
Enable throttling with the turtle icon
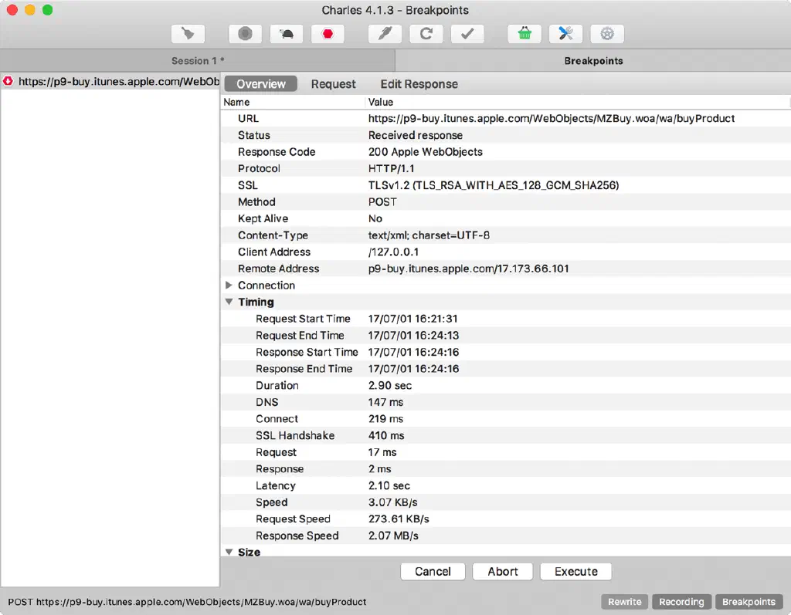(287, 34)
